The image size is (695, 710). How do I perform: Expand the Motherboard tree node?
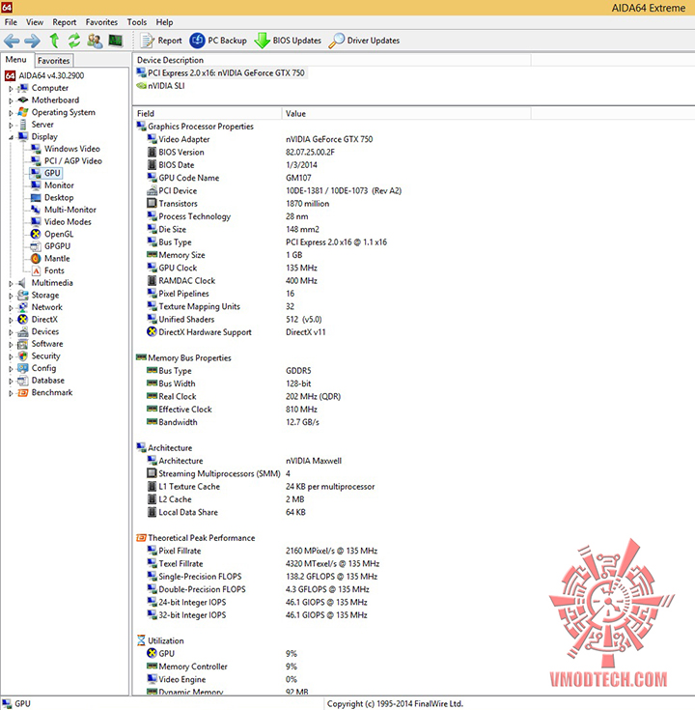click(11, 101)
